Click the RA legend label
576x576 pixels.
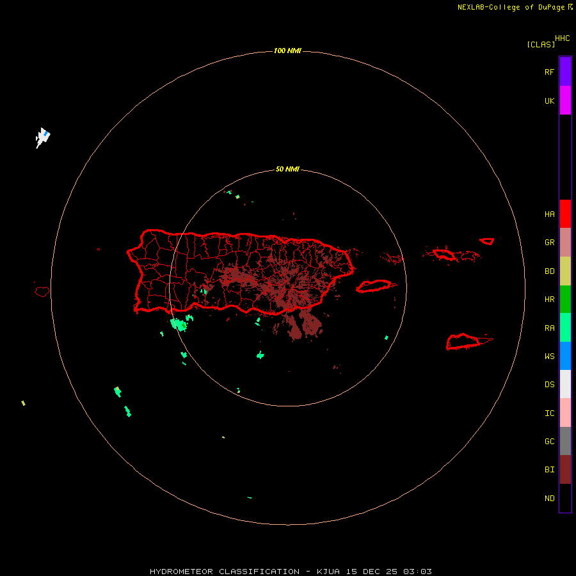pos(549,328)
